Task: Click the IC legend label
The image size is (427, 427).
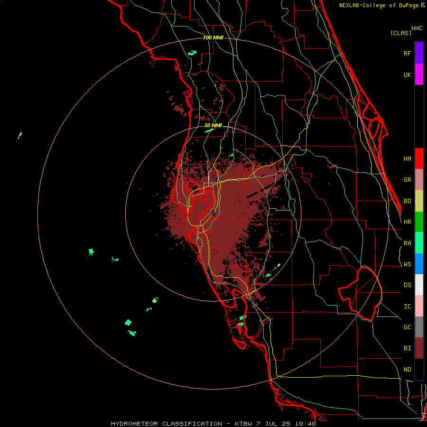Action: point(407,306)
